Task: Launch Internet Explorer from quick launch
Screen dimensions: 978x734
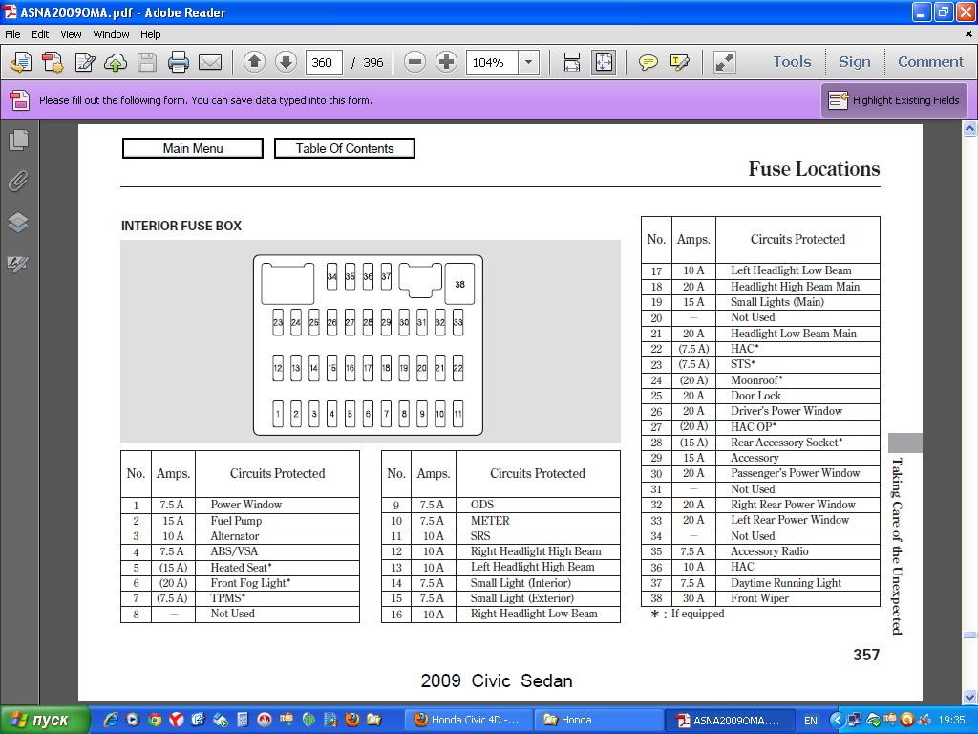Action: [111, 720]
